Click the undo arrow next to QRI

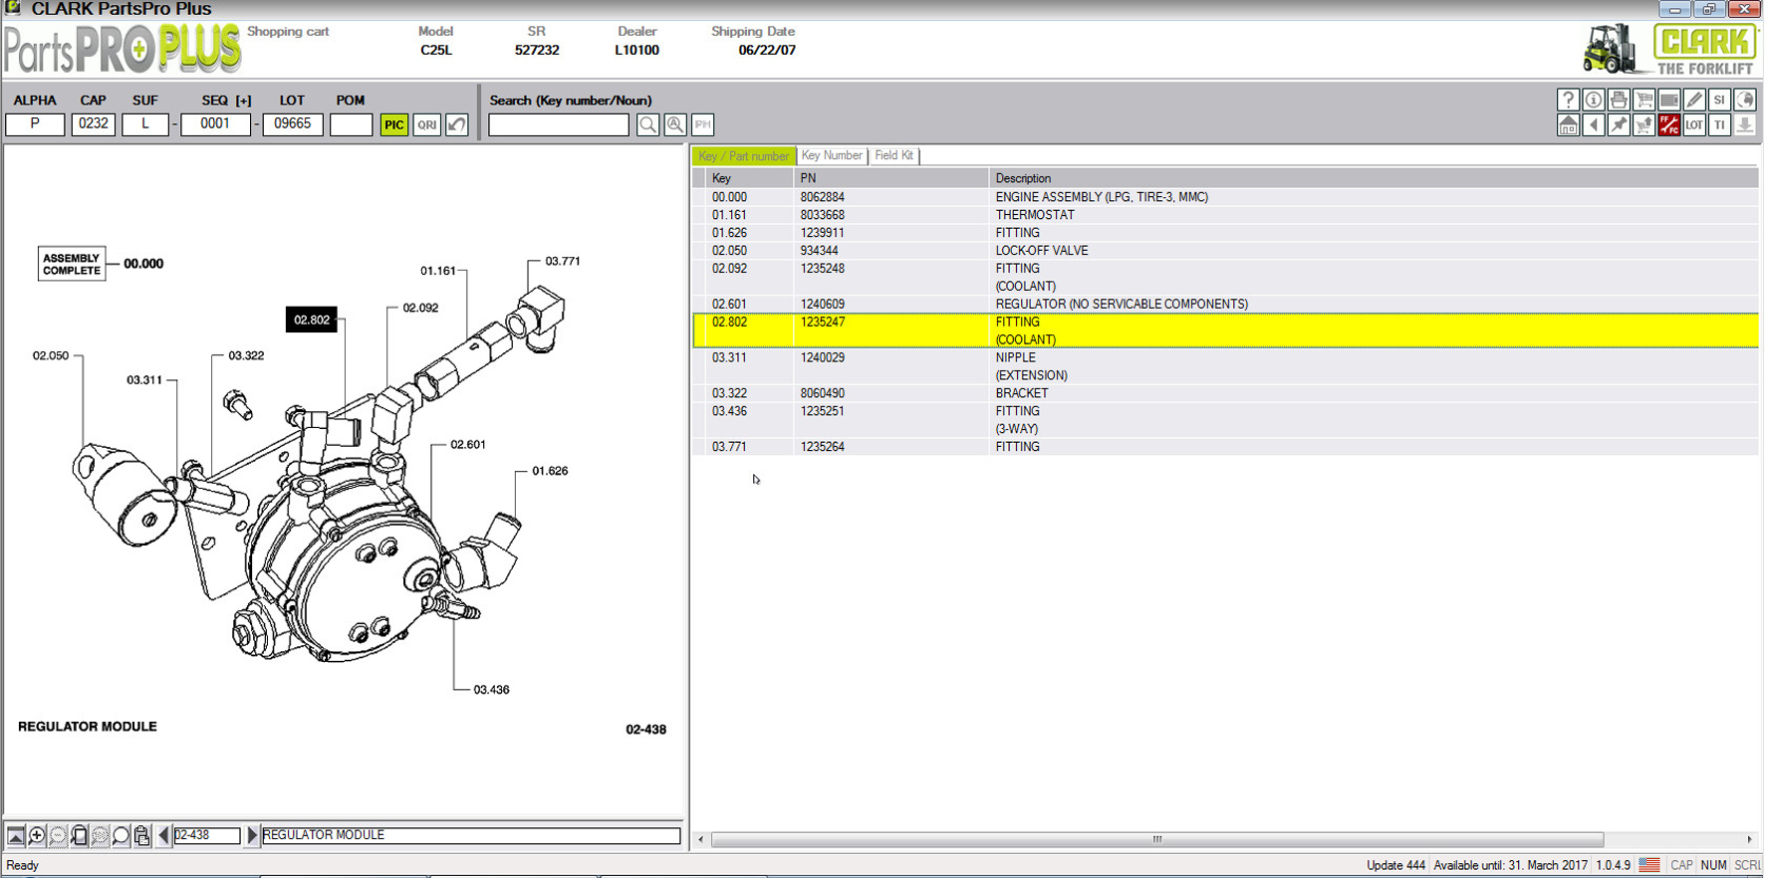pos(457,124)
